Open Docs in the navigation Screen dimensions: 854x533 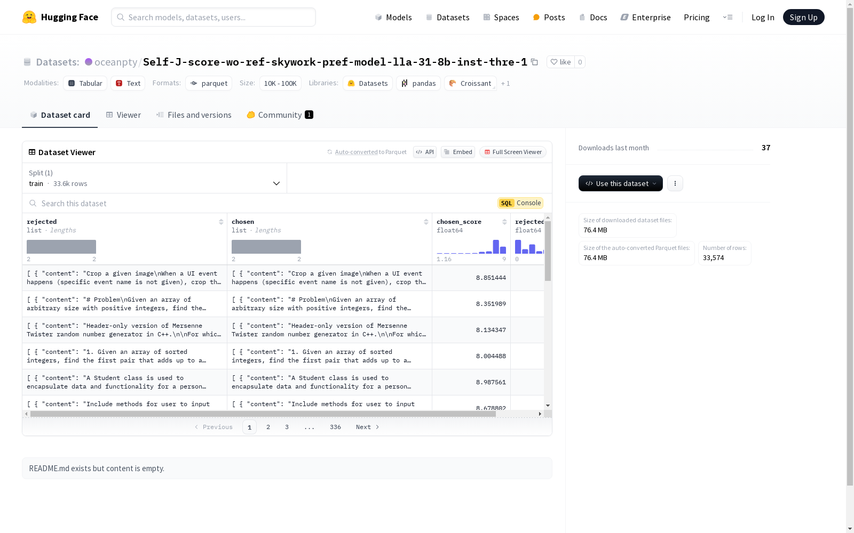[x=593, y=17]
